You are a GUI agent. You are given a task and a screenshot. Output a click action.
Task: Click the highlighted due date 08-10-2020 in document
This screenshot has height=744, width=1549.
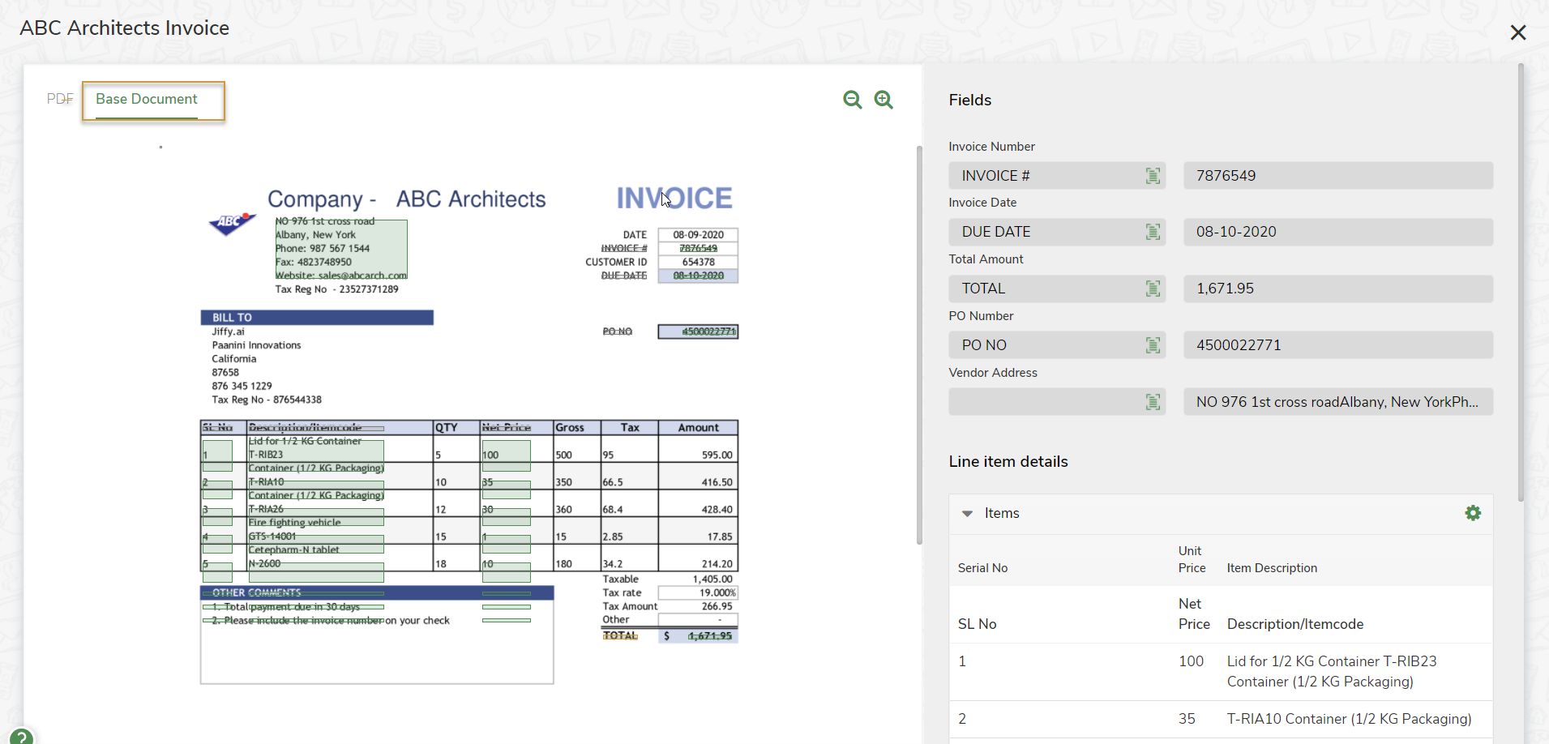click(x=698, y=276)
